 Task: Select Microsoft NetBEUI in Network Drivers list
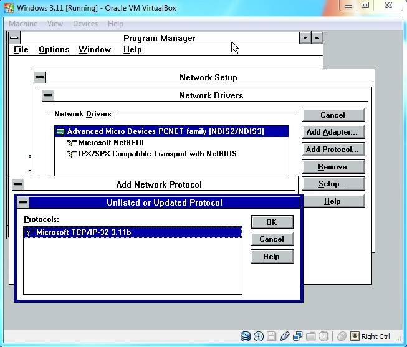pos(111,143)
